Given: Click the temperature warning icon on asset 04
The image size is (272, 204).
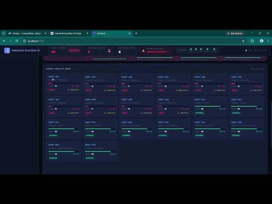Looking at the screenshot, I should [176, 90].
